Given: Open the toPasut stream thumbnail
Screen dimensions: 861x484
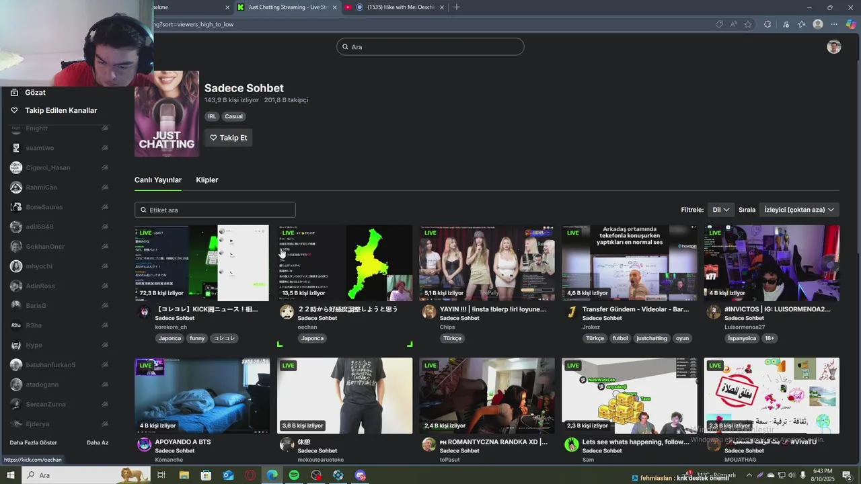Looking at the screenshot, I should [487, 395].
